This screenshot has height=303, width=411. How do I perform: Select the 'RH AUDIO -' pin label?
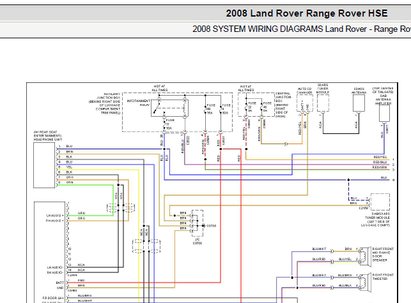55,272
